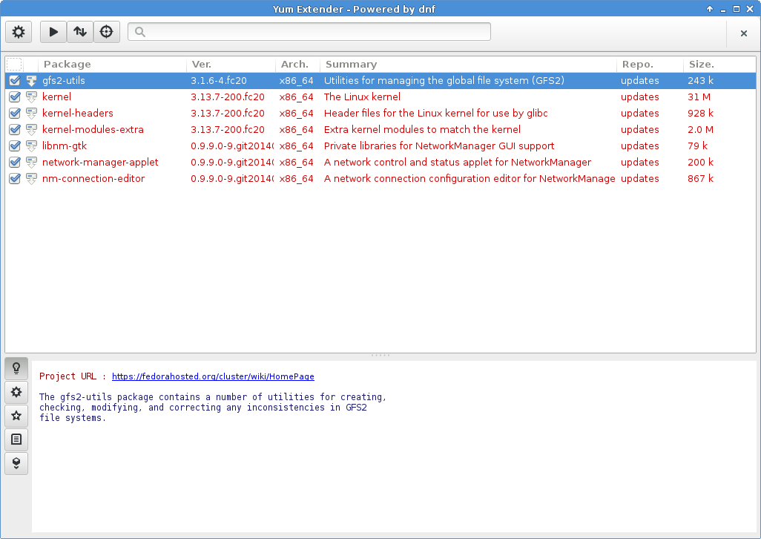Viewport: 761px width, 539px height.
Task: Click the update icon for kernel-headers
Action: (x=32, y=113)
